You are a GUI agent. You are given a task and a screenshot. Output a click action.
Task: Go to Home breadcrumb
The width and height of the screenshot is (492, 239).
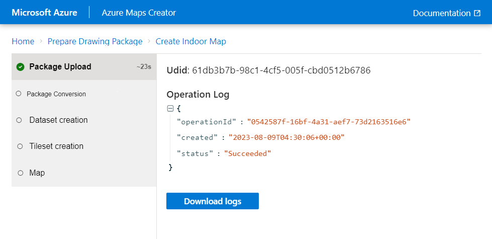[23, 41]
